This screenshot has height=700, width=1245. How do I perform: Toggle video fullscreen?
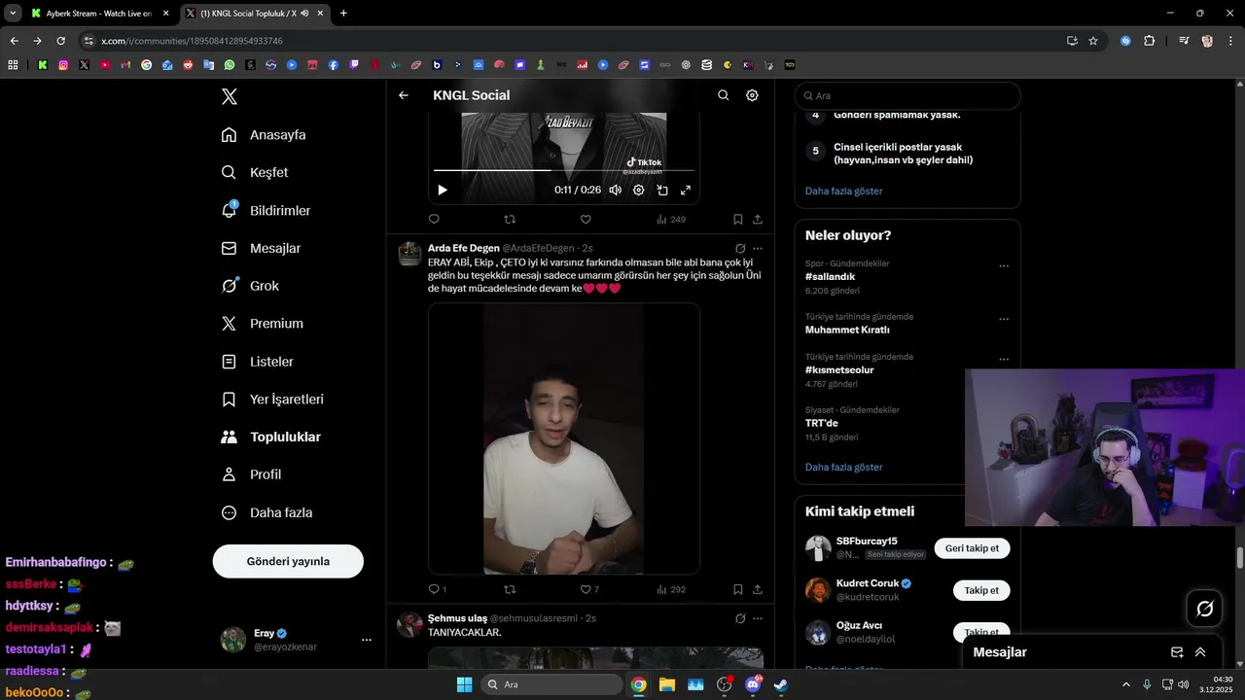coord(686,191)
